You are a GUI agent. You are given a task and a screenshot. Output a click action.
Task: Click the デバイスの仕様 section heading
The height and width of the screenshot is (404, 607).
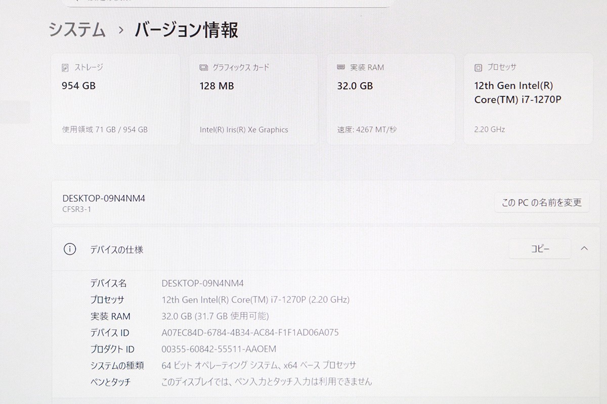[x=116, y=249]
